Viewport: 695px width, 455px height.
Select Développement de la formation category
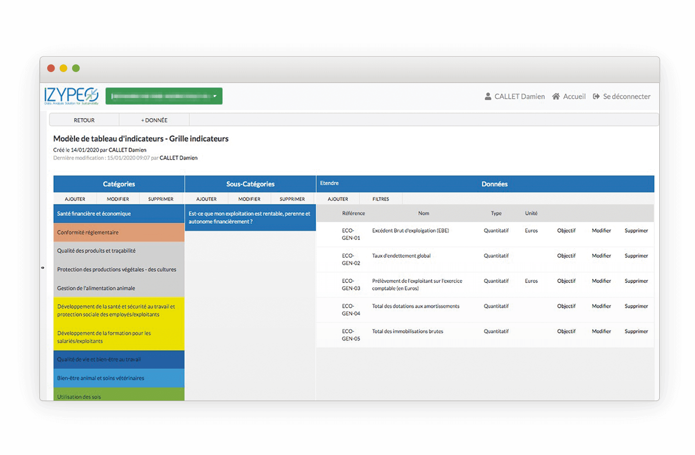pyautogui.click(x=119, y=337)
